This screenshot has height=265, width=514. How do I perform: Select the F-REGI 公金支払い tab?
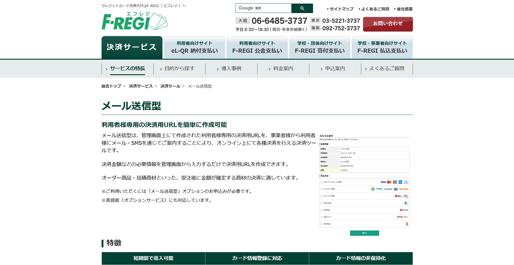point(257,47)
